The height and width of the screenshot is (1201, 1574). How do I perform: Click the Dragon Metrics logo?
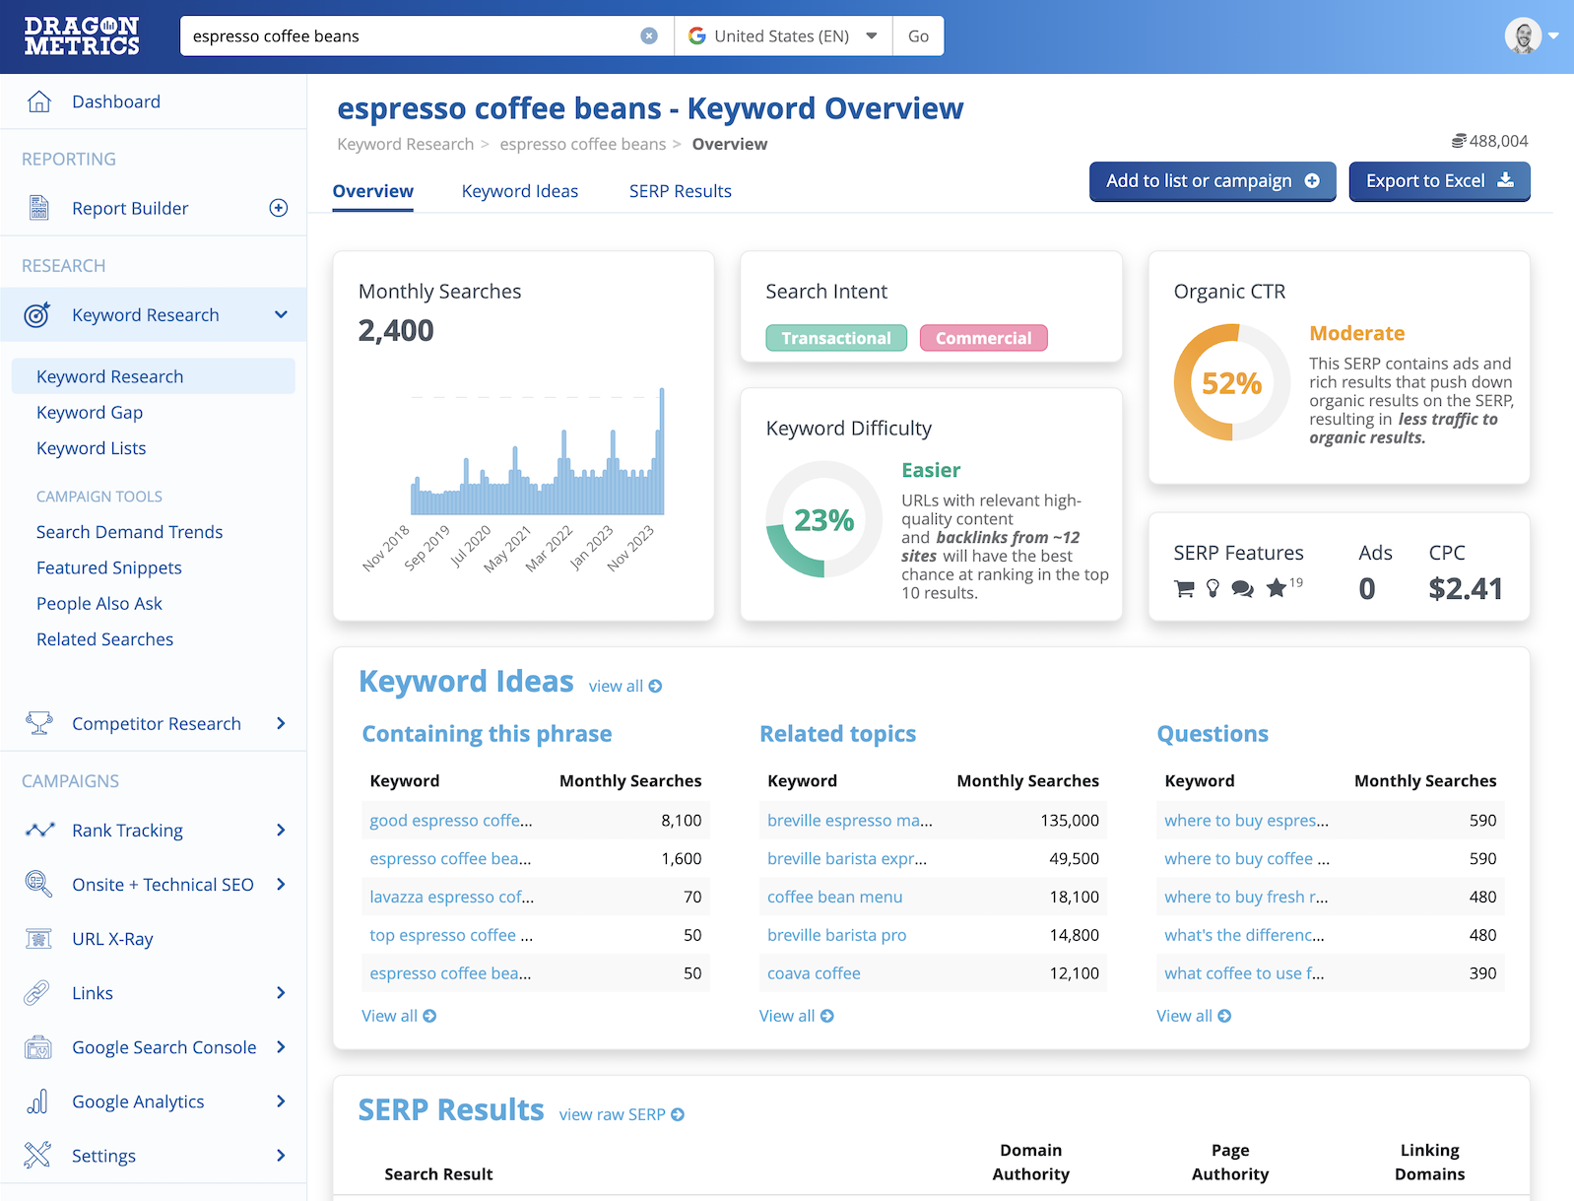pyautogui.click(x=82, y=36)
